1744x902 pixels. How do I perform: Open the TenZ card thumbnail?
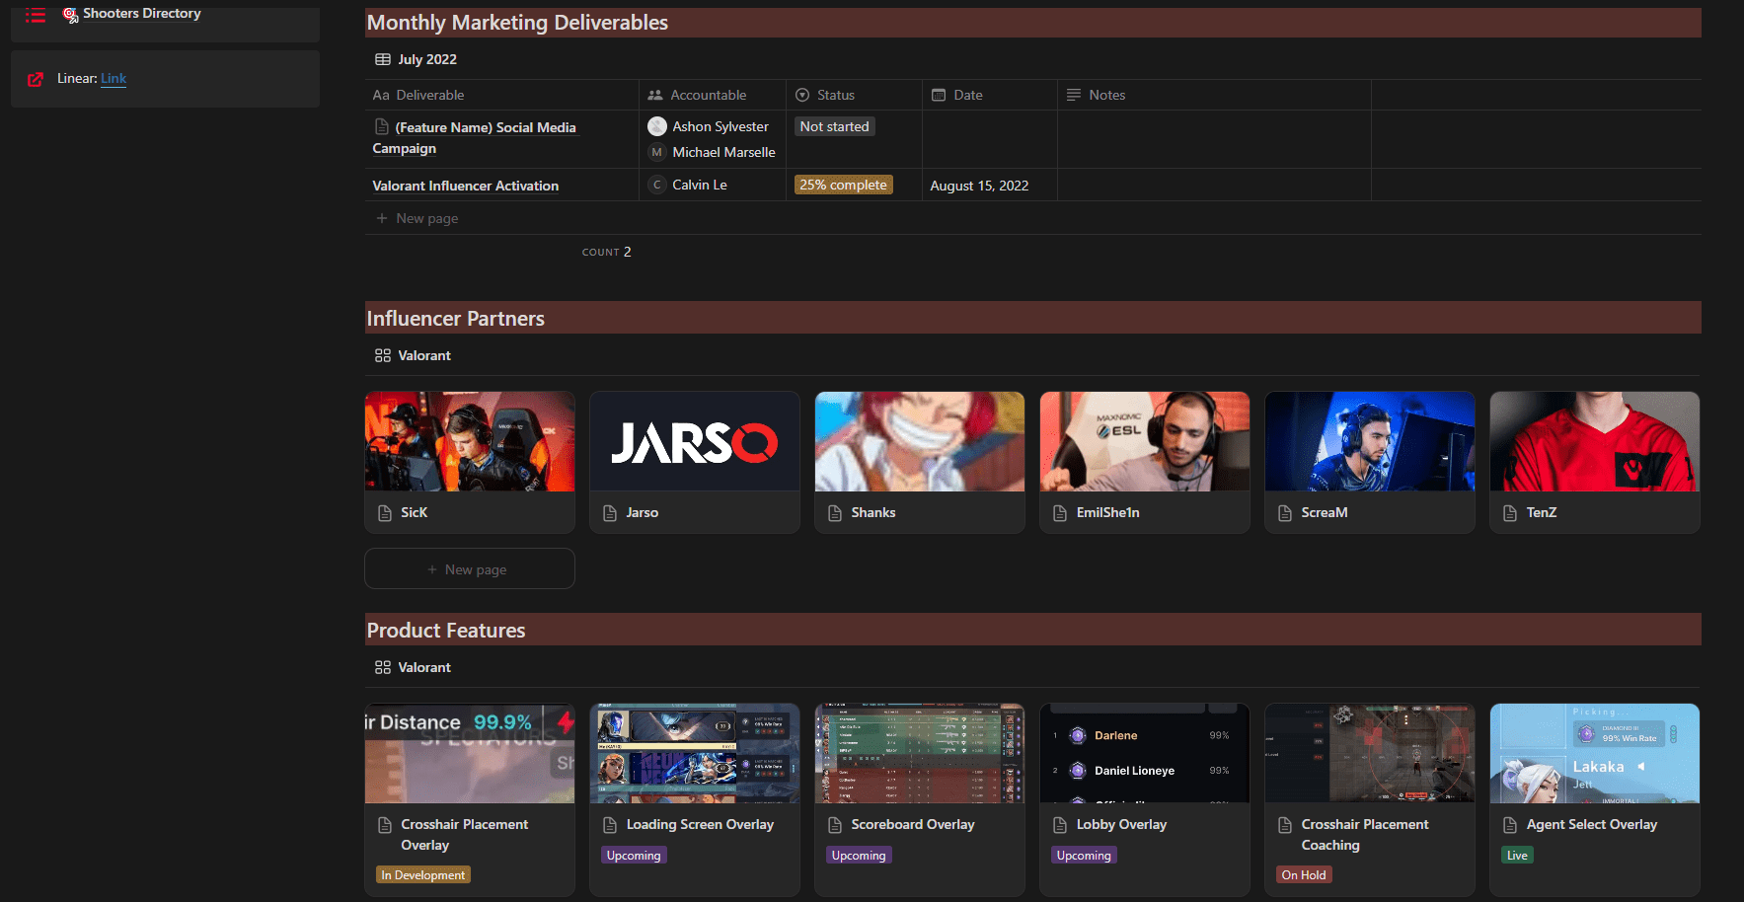pos(1595,441)
